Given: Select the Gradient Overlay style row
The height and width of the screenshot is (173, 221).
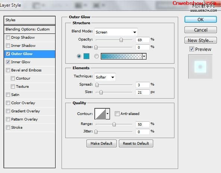Looking at the screenshot, I should coord(29,111).
